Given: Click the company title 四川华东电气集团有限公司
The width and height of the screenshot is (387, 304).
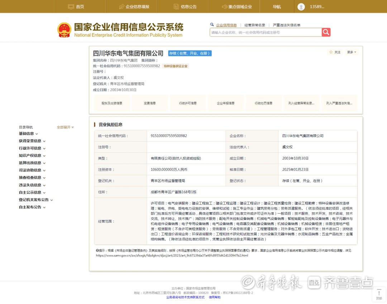Looking at the screenshot, I should tap(128, 53).
